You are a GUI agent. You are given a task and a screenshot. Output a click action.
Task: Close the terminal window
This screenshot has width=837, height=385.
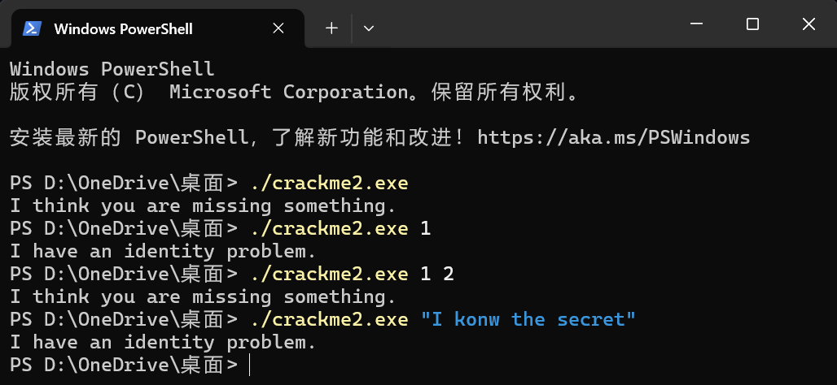coord(809,24)
